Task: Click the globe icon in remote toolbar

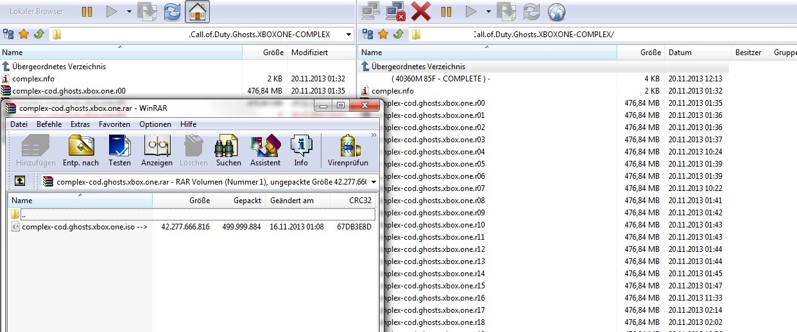Action: 556,12
